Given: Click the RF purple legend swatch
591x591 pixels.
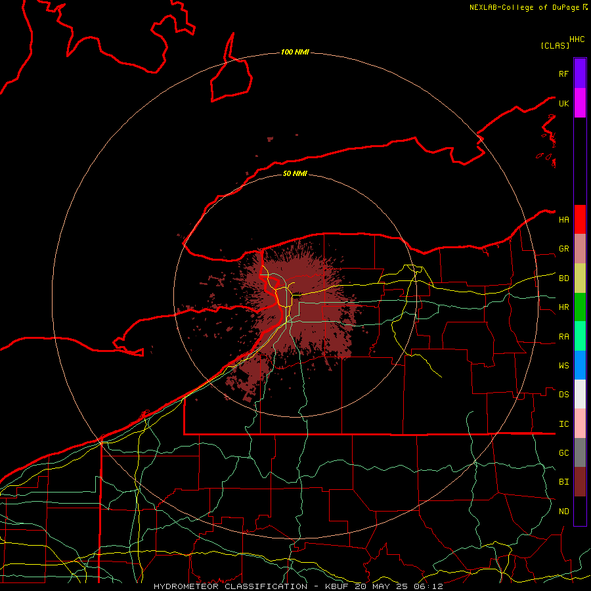Looking at the screenshot, I should point(580,74).
